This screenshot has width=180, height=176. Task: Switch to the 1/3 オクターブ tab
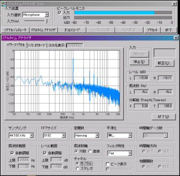tap(37, 45)
